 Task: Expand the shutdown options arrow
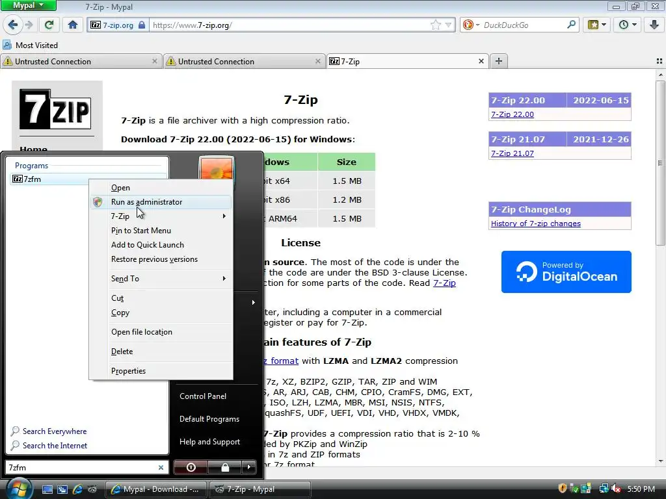[249, 468]
